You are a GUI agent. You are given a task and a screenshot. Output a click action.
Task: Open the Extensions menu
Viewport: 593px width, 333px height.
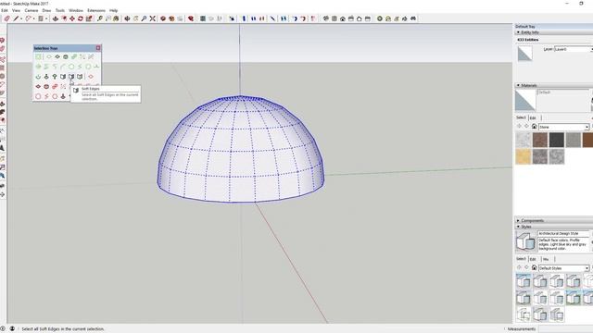(96, 10)
